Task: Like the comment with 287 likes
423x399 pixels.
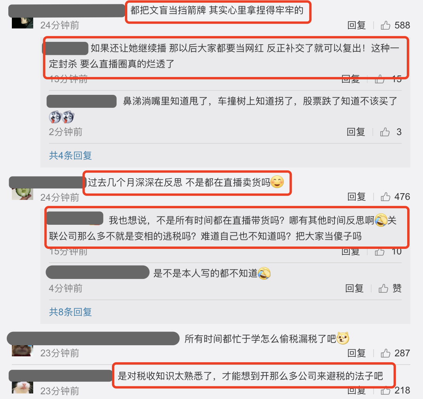Action: point(385,353)
